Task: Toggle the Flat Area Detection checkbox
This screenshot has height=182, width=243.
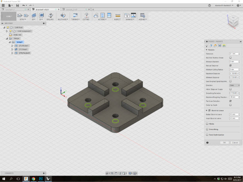Action: pyautogui.click(x=231, y=101)
